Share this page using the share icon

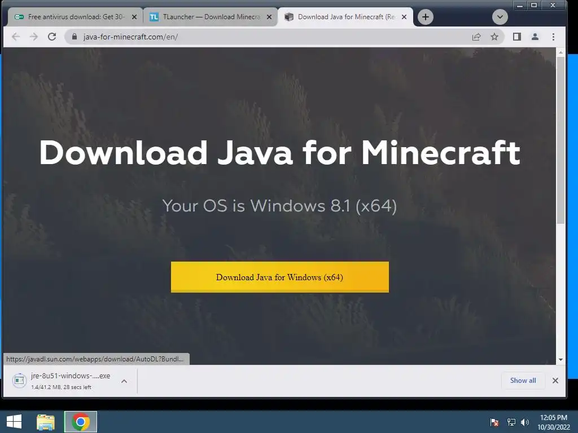coord(476,37)
